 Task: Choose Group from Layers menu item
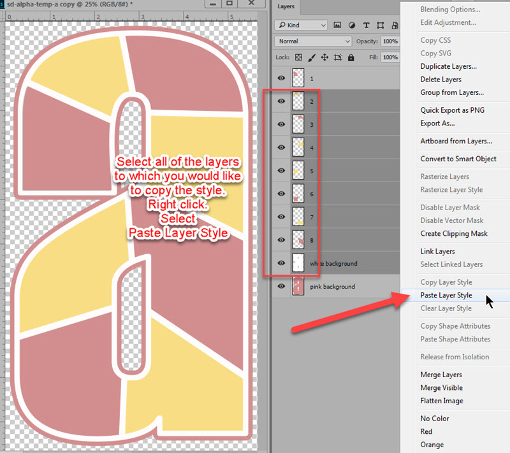coord(452,92)
